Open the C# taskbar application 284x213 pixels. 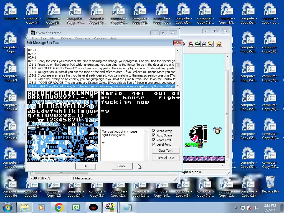[x=76, y=207]
